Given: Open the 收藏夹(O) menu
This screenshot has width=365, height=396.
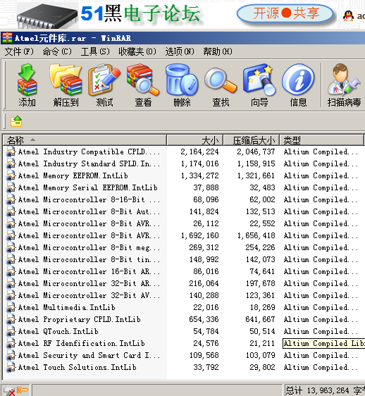Looking at the screenshot, I should [x=137, y=51].
